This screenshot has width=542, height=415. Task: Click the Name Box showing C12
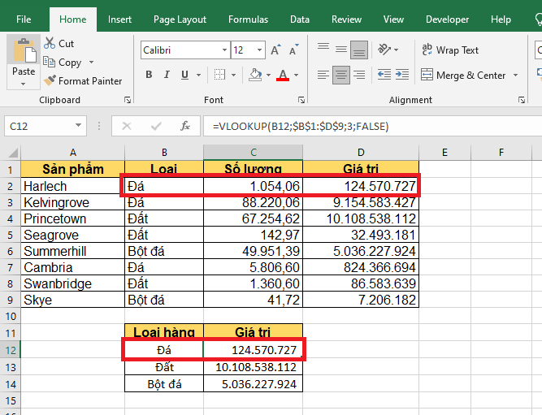39,126
